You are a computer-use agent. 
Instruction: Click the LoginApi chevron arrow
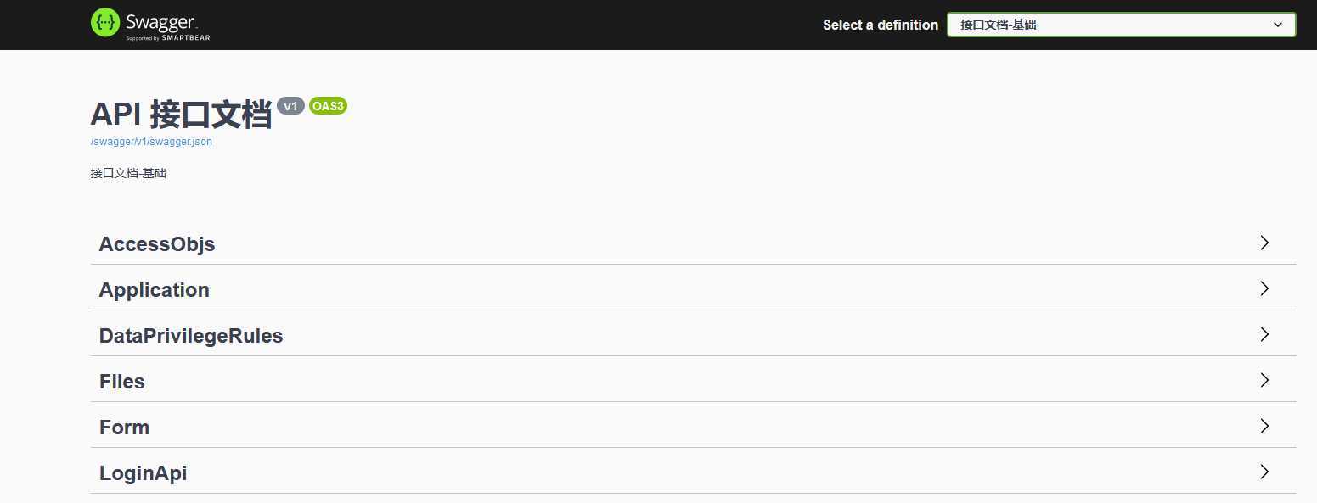pyautogui.click(x=1264, y=472)
